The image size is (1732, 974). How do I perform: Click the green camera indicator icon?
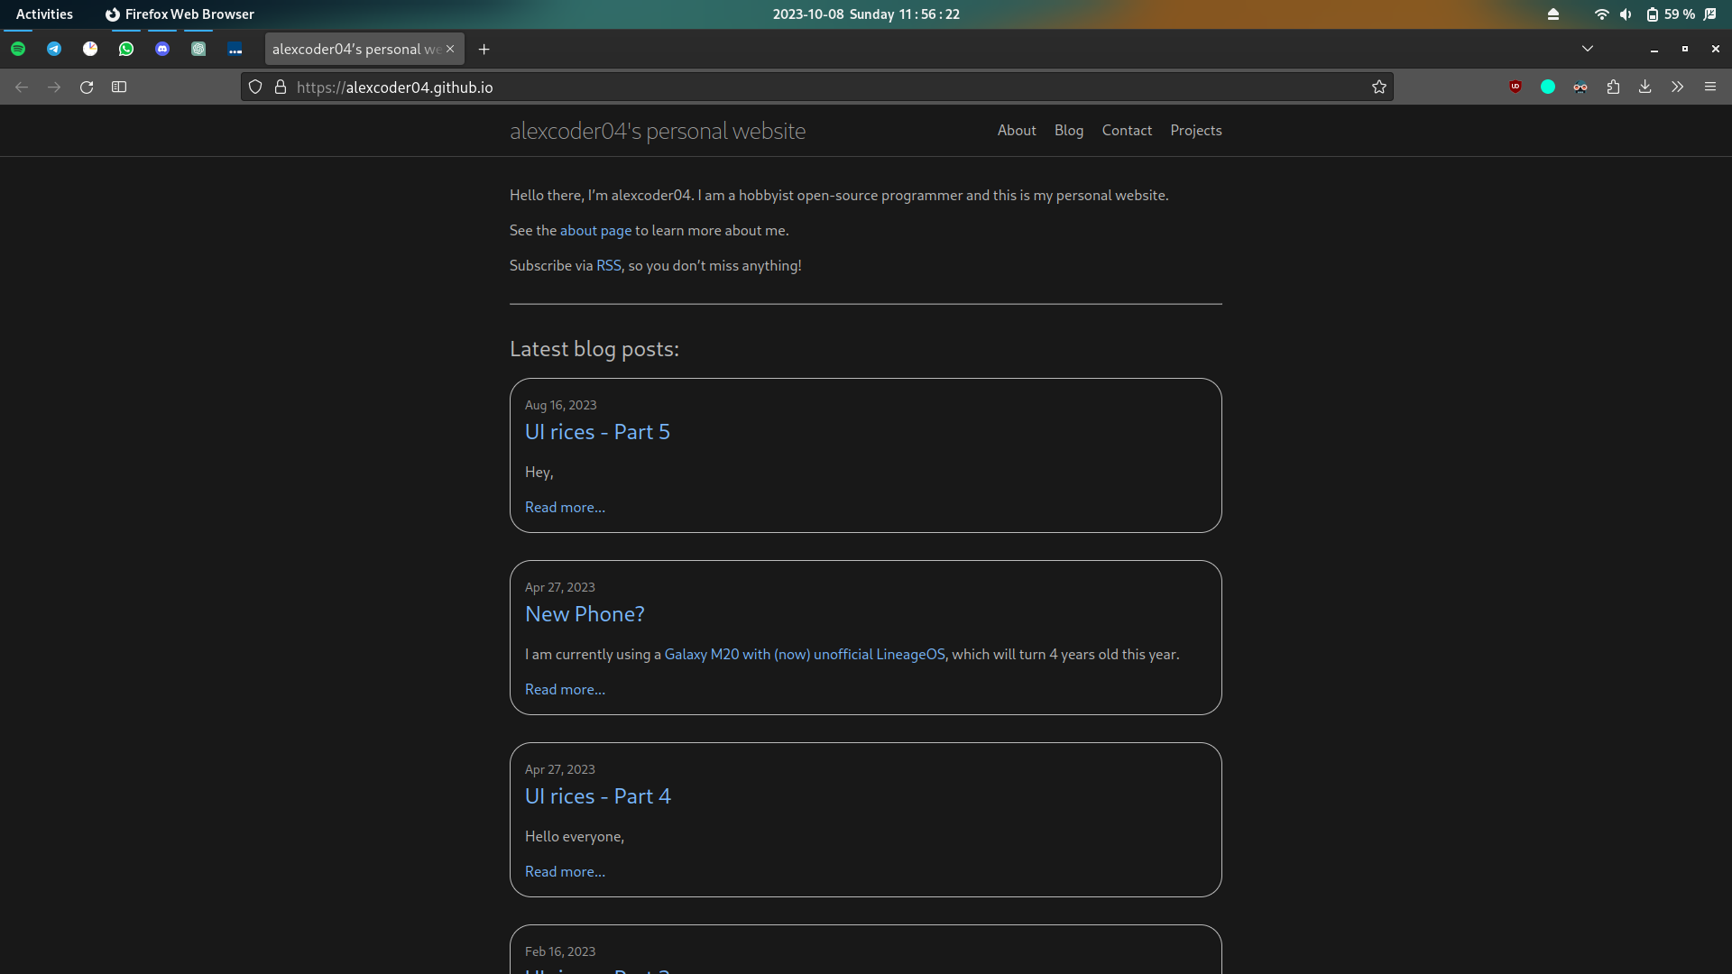tap(1548, 86)
